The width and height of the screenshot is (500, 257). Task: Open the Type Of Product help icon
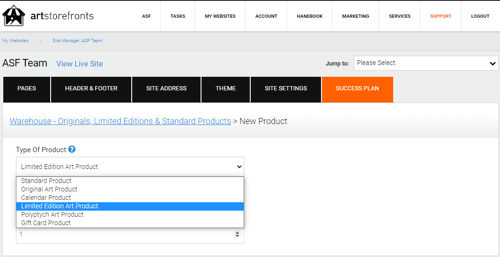coord(72,149)
